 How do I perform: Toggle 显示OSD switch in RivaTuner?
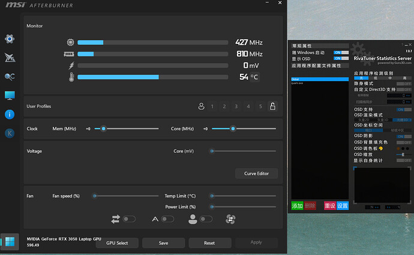(341, 58)
